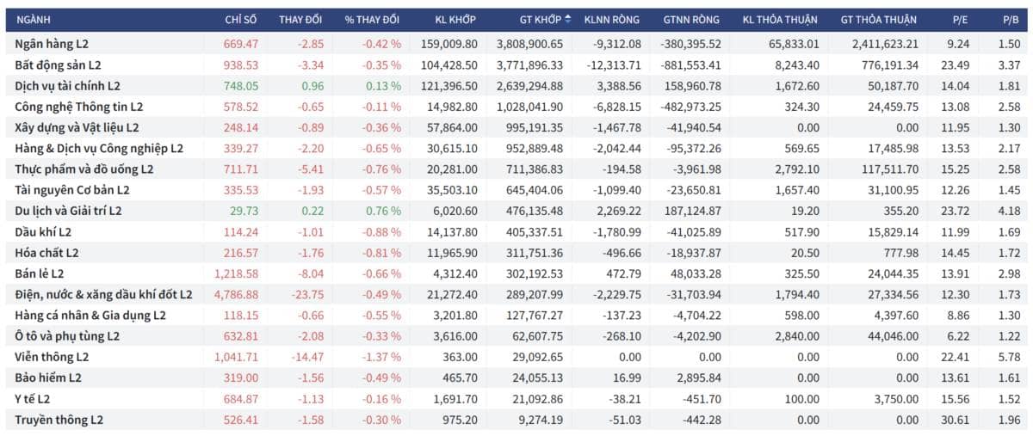Click the GT THỎA THUẬN header

coord(877,19)
